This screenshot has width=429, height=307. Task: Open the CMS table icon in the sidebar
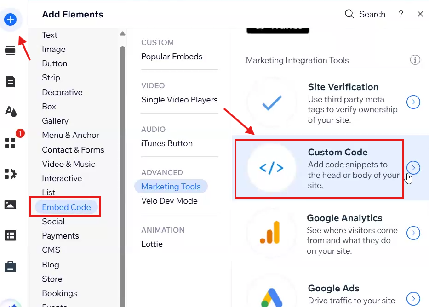coord(10,235)
